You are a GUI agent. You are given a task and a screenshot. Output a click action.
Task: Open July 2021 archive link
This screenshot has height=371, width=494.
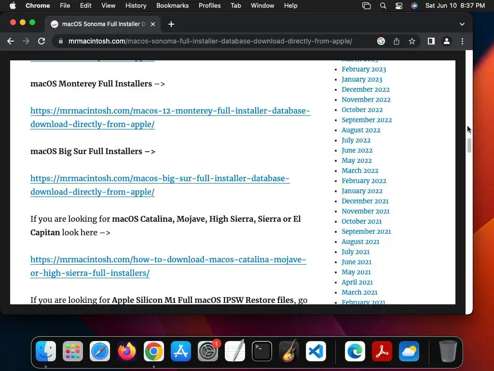(356, 252)
